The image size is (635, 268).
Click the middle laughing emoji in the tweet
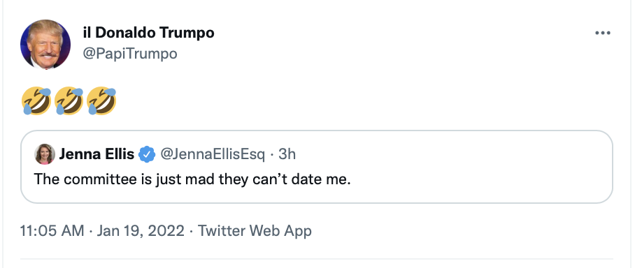click(69, 100)
